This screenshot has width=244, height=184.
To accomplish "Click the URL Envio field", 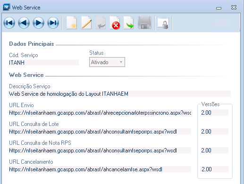I will coord(100,113).
